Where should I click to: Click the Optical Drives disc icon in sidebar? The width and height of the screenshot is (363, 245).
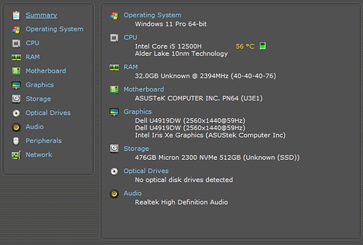[16, 113]
